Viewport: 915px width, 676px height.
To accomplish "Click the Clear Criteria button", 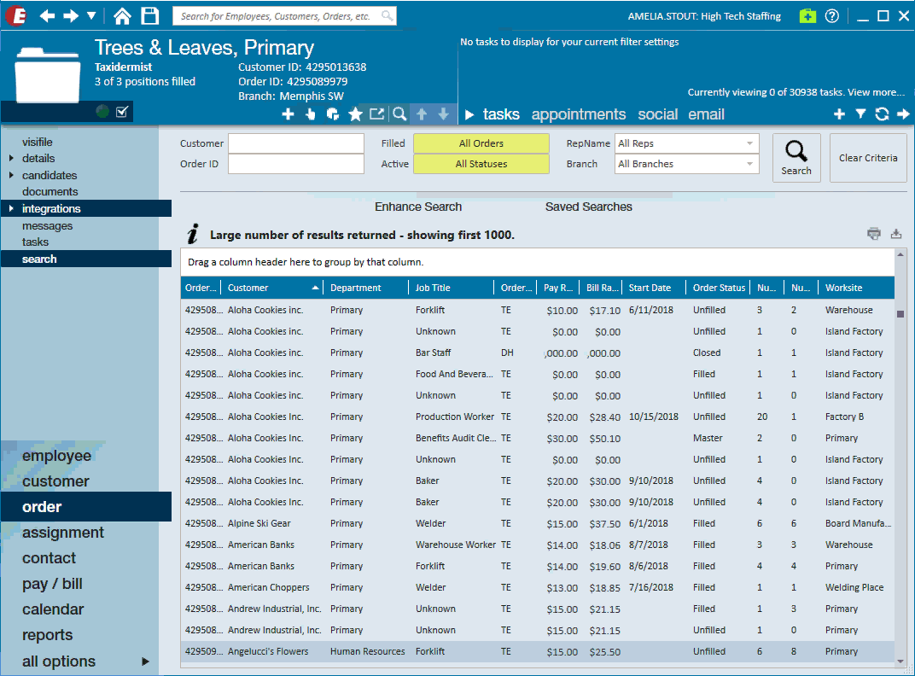I will pyautogui.click(x=868, y=158).
